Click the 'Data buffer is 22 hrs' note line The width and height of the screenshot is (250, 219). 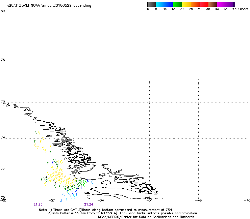point(122,213)
